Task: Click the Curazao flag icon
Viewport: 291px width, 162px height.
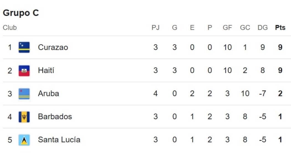Action: (24, 47)
